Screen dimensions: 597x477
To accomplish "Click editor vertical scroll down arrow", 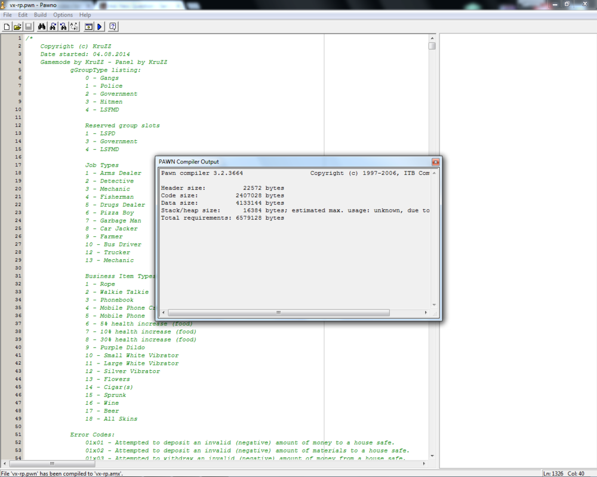I will pyautogui.click(x=432, y=456).
